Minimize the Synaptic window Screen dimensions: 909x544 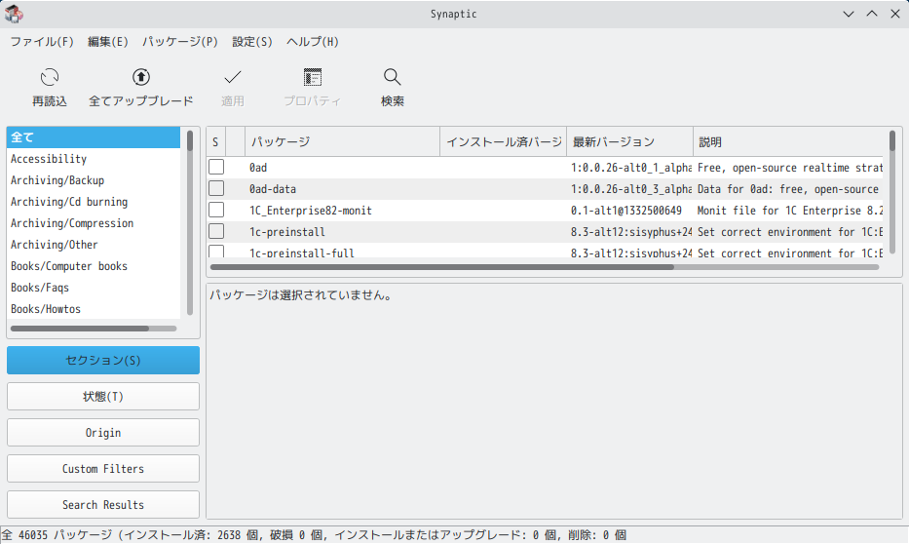click(x=849, y=14)
